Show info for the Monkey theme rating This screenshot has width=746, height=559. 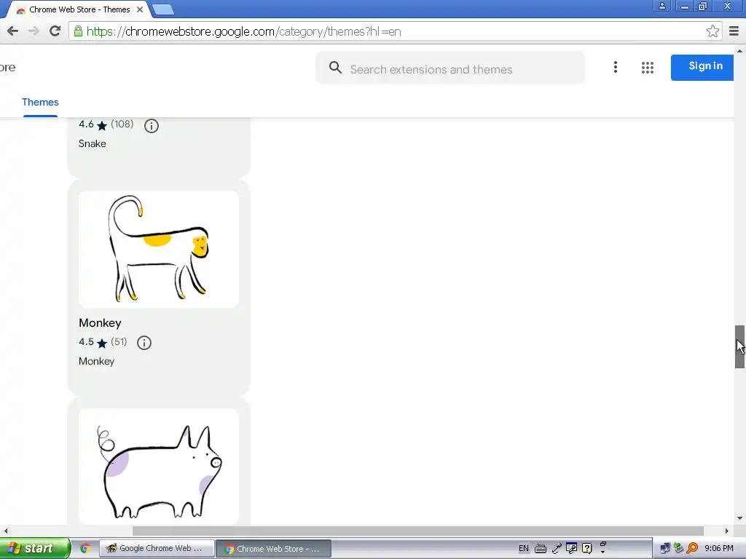click(x=144, y=343)
